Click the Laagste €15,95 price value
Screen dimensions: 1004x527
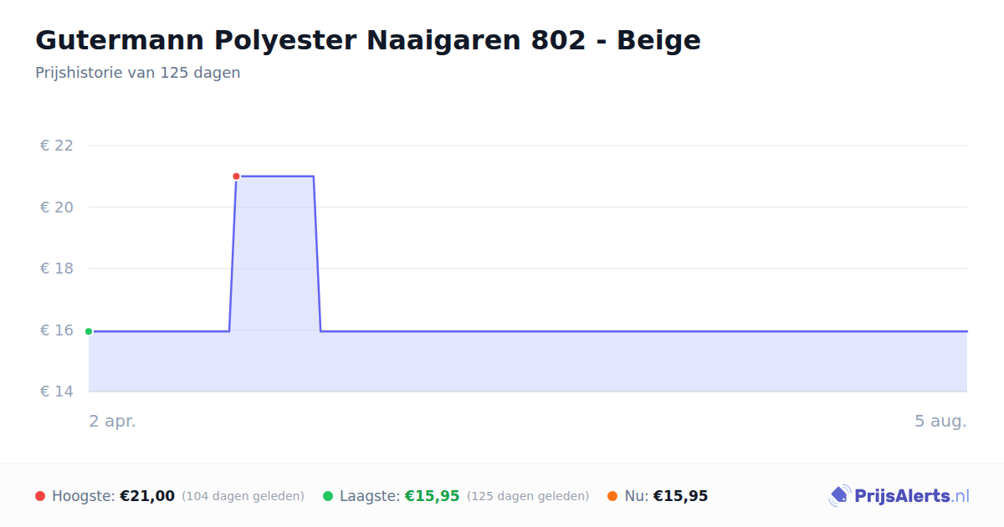[433, 496]
